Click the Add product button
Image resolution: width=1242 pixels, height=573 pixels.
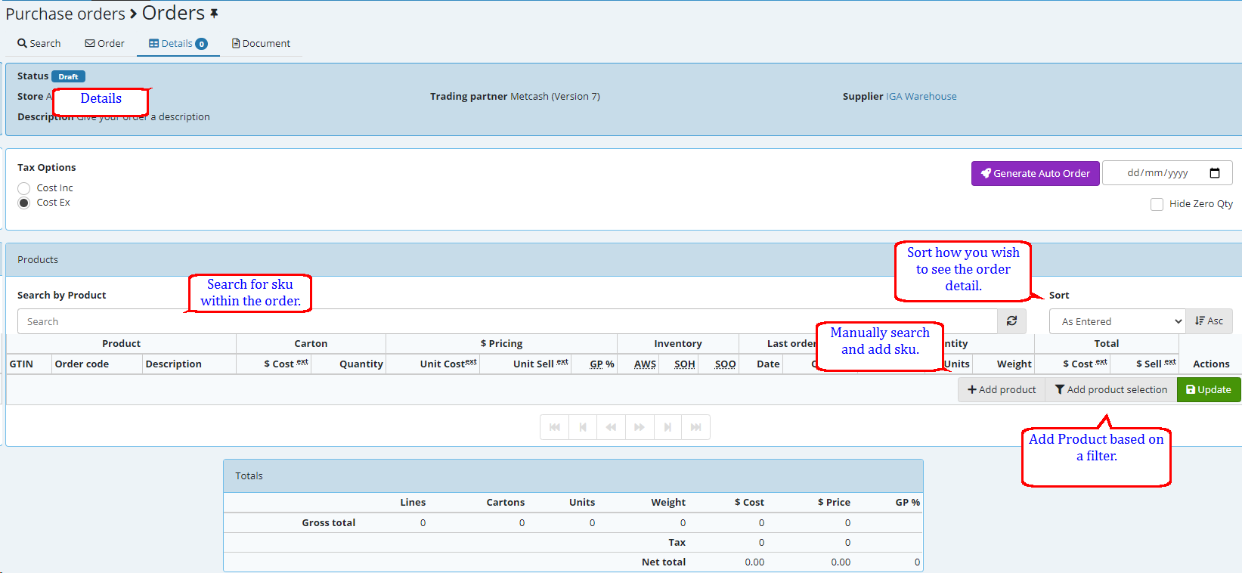[x=1002, y=389]
